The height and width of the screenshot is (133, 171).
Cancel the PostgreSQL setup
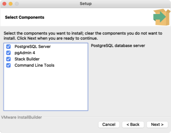109,124
